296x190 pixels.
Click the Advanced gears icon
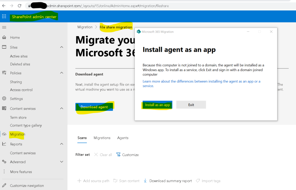tap(4, 162)
